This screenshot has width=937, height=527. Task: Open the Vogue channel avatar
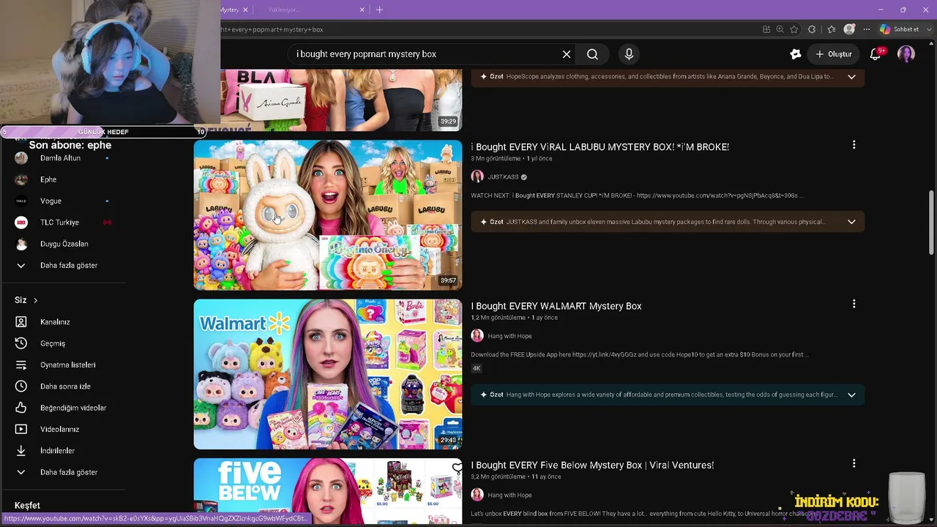tap(21, 201)
